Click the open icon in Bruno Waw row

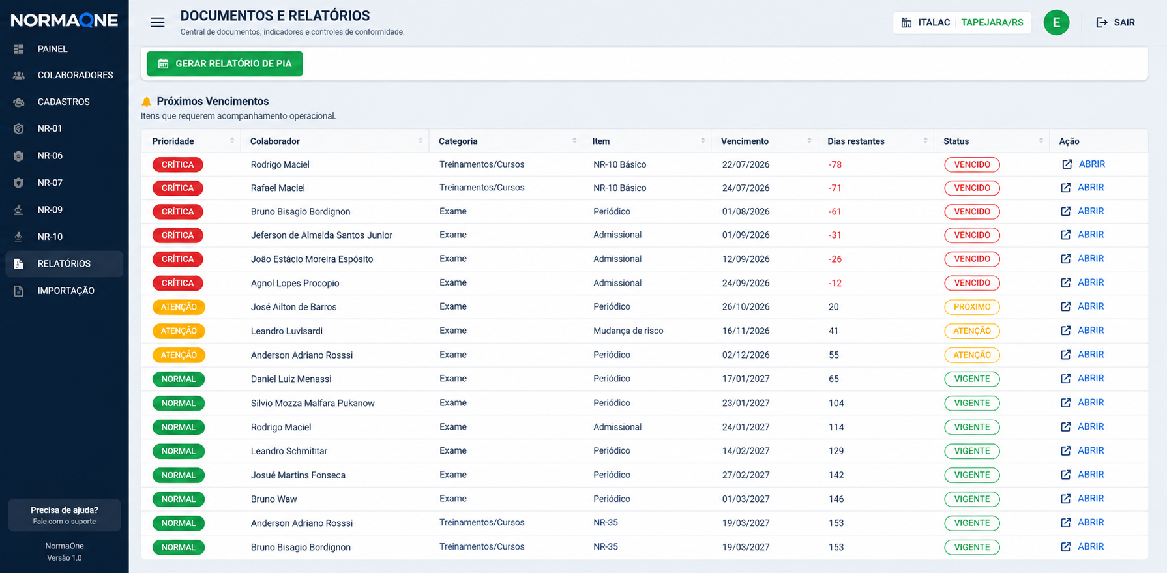pyautogui.click(x=1065, y=499)
